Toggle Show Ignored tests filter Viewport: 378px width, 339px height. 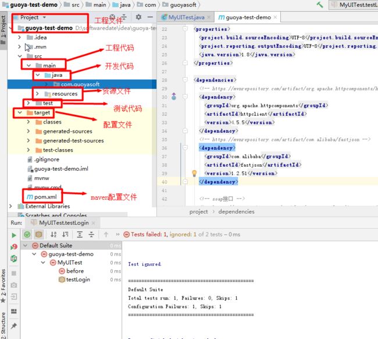pos(38,234)
